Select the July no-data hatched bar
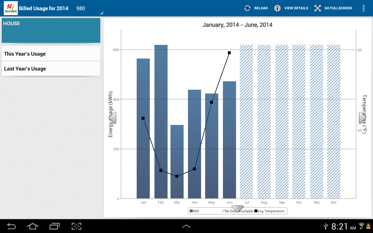This screenshot has width=373, height=233. [x=246, y=122]
